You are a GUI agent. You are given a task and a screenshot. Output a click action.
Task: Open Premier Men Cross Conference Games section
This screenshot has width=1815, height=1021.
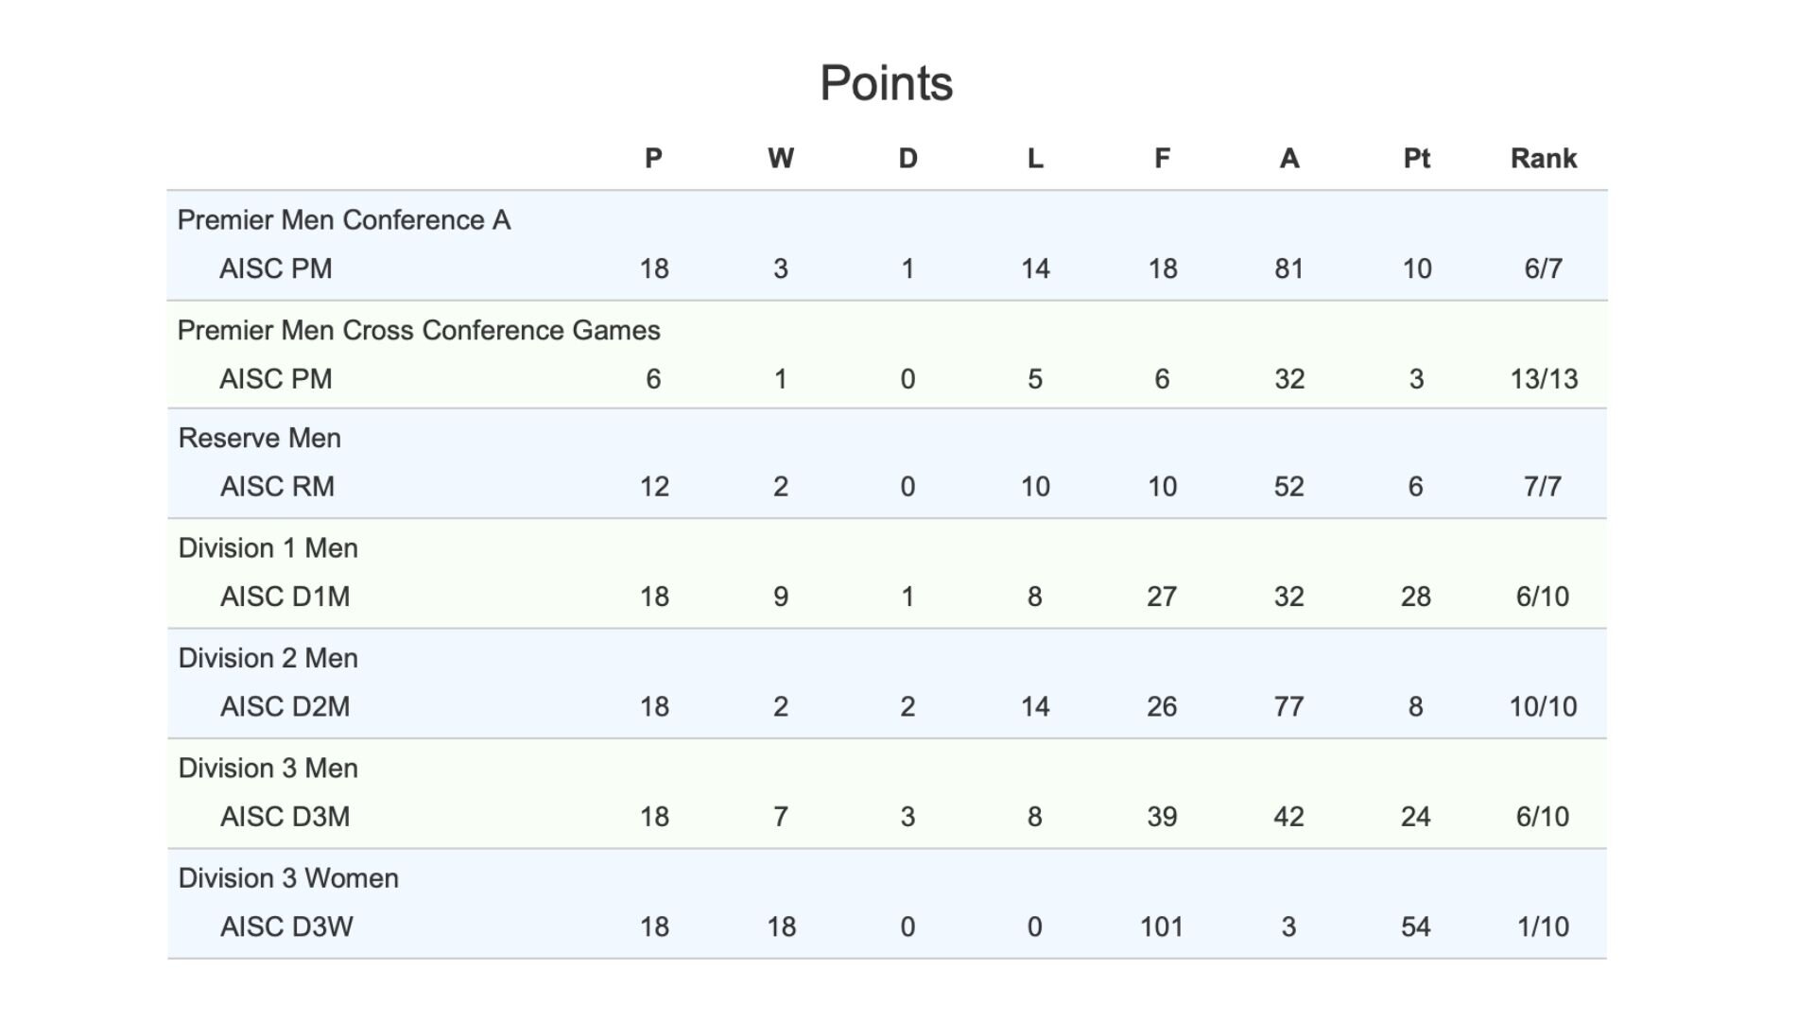point(419,330)
